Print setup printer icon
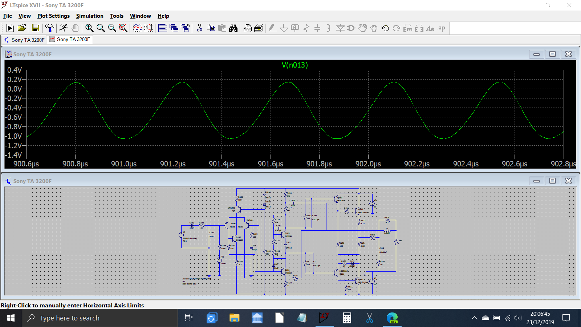Screen dimensions: 581x327 point(247,28)
